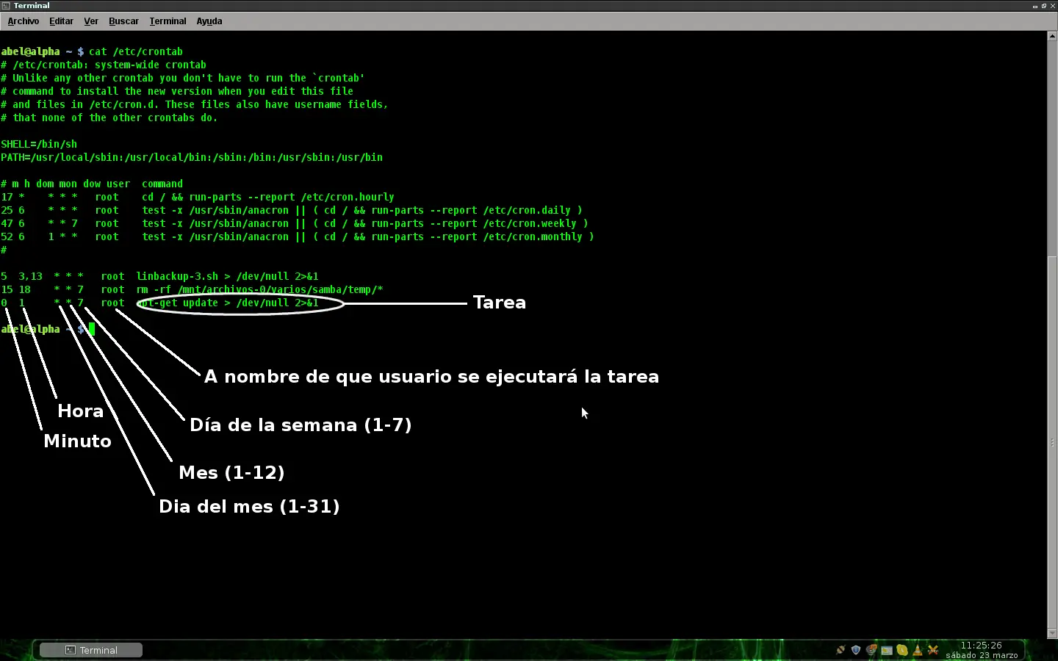Click the blue shield tray icon
The height and width of the screenshot is (661, 1058).
[856, 650]
